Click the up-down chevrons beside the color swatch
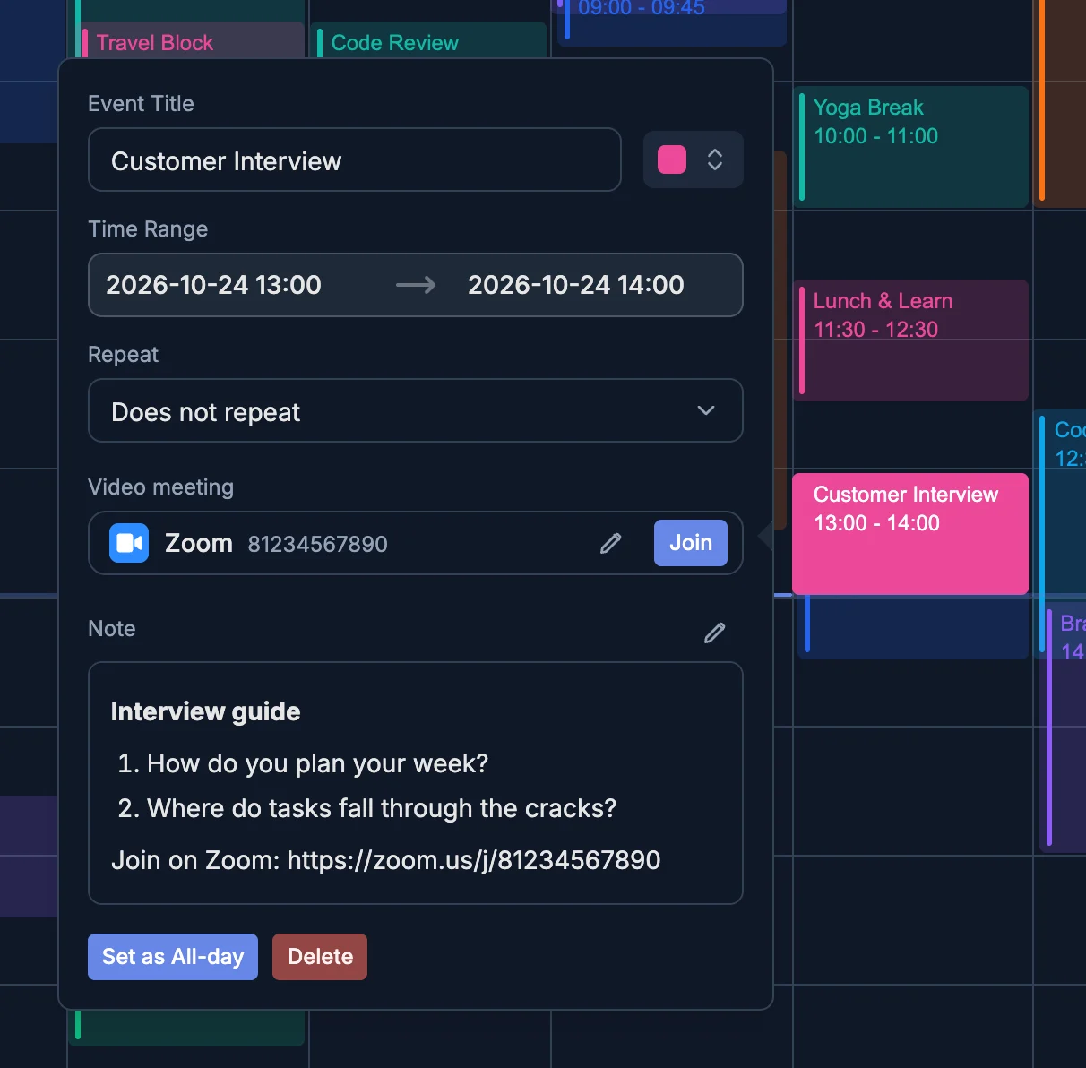This screenshot has width=1086, height=1068. [x=715, y=159]
